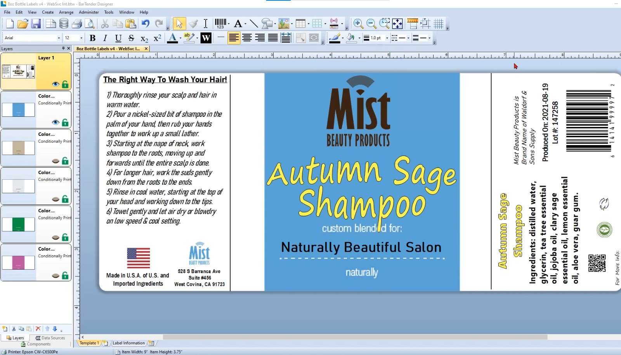Switch to the Label Information tab

pos(128,343)
